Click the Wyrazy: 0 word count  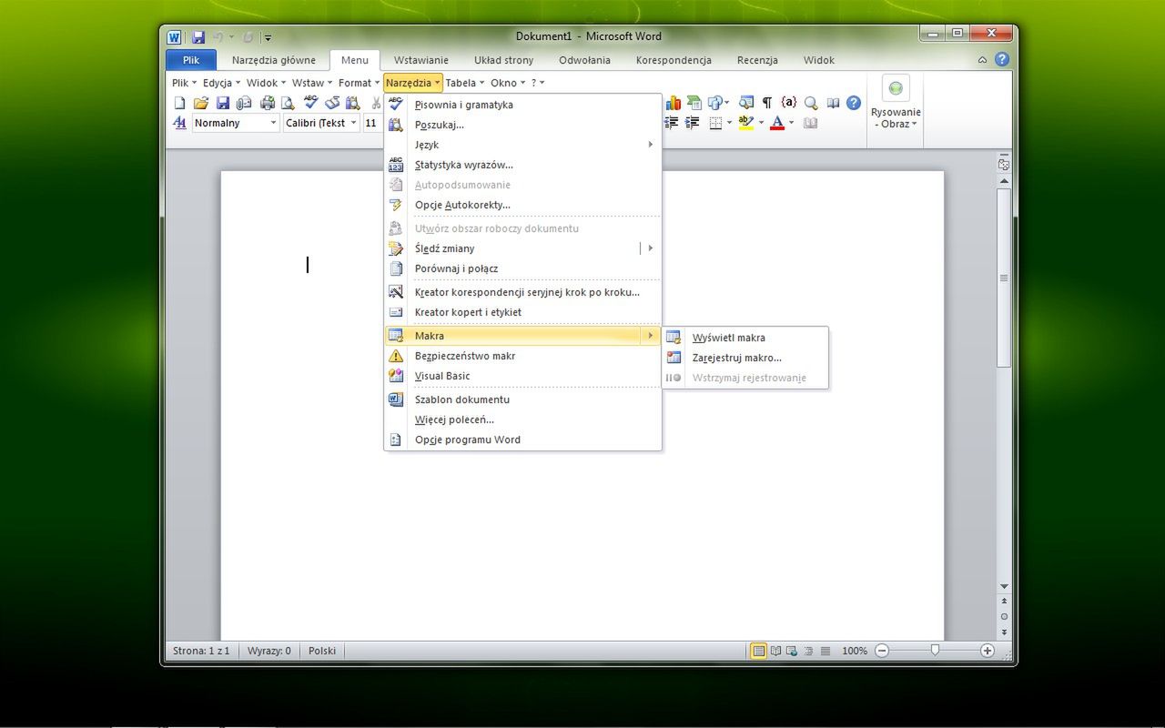point(269,651)
